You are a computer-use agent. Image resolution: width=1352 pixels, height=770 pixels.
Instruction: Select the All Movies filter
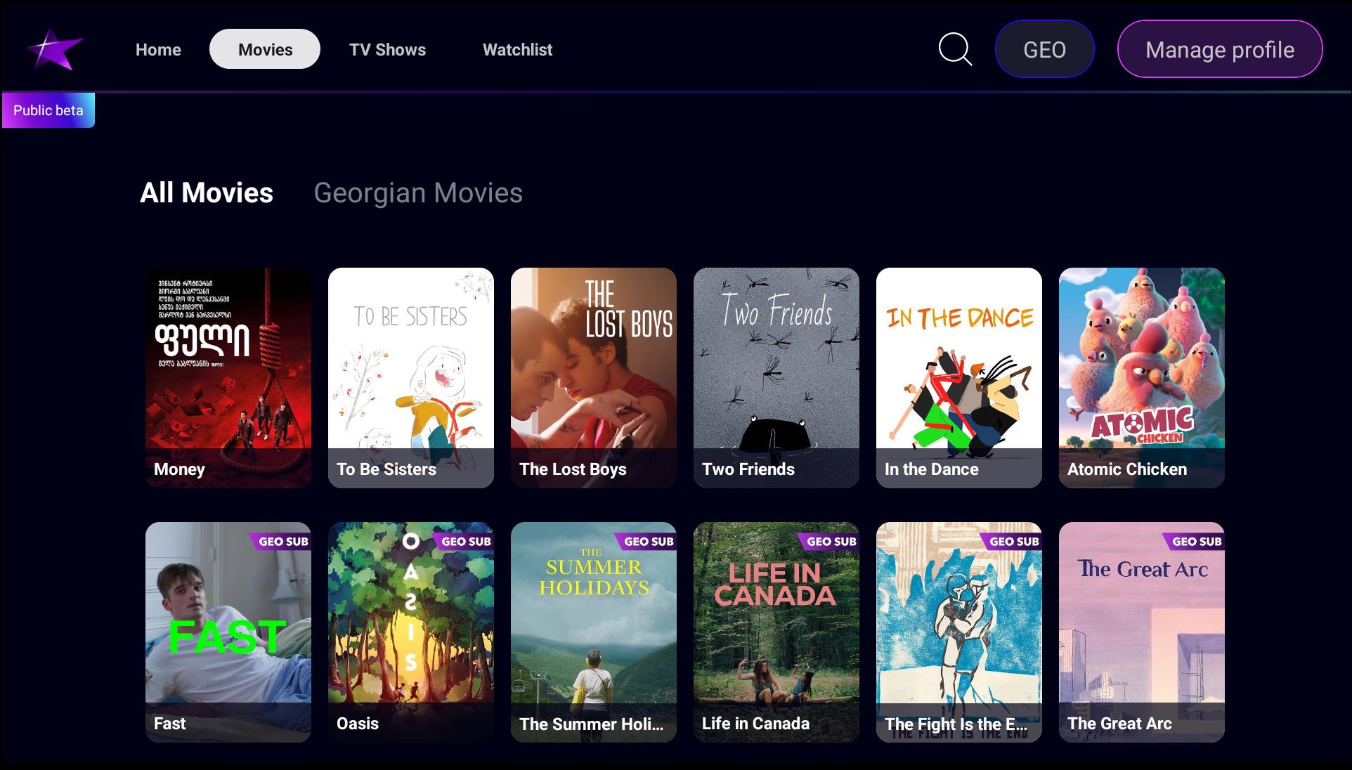pyautogui.click(x=207, y=192)
